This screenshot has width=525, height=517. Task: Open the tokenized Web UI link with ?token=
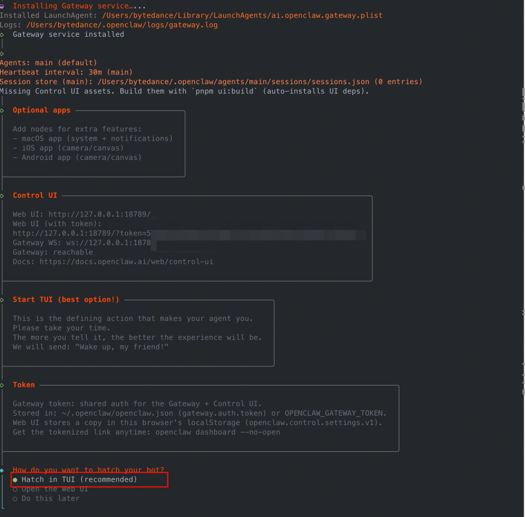82,233
